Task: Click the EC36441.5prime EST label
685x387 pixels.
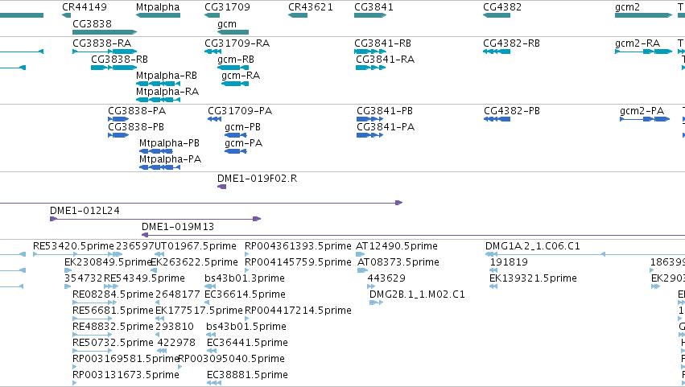Action: click(247, 344)
